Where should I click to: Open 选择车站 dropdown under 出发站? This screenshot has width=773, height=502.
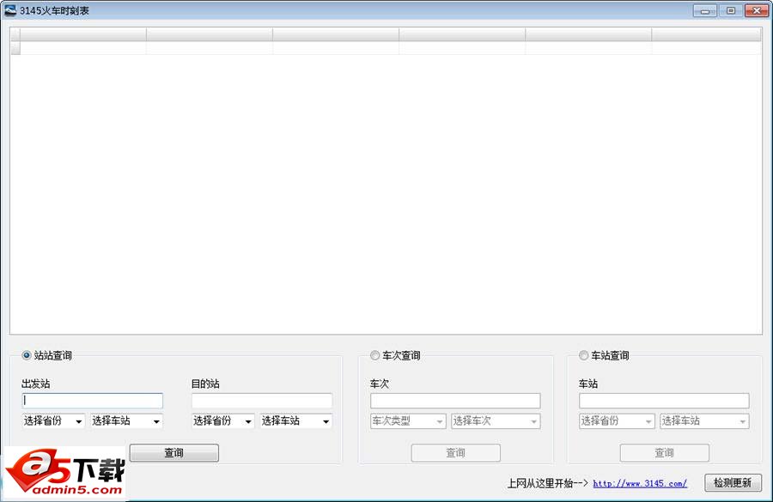pyautogui.click(x=127, y=421)
